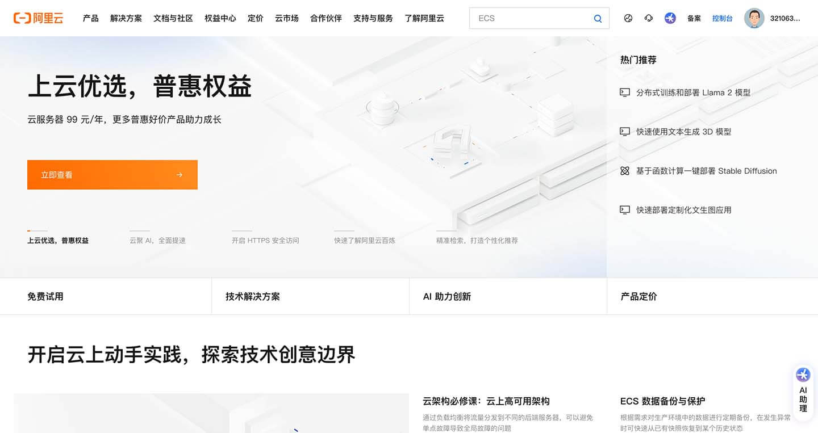
Task: Click the user avatar picture
Action: click(x=754, y=18)
